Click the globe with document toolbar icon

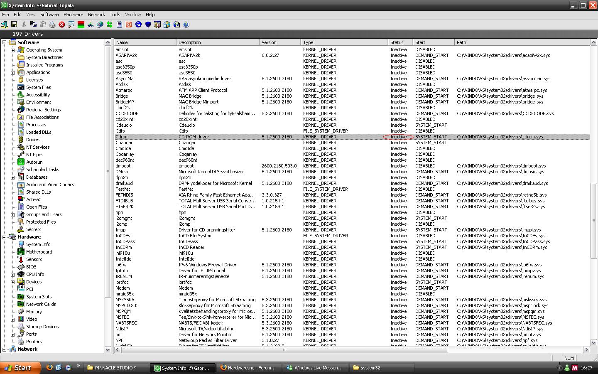point(167,25)
